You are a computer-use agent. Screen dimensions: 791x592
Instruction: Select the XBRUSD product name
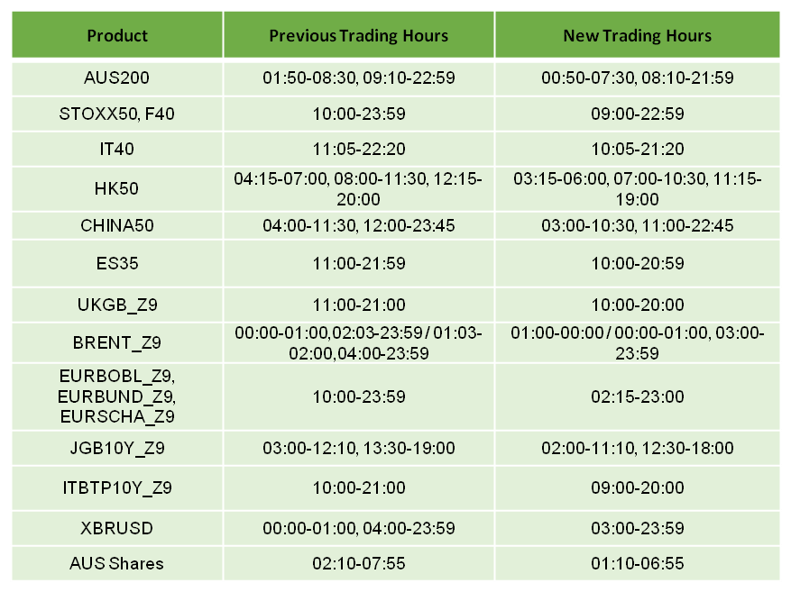pos(117,528)
